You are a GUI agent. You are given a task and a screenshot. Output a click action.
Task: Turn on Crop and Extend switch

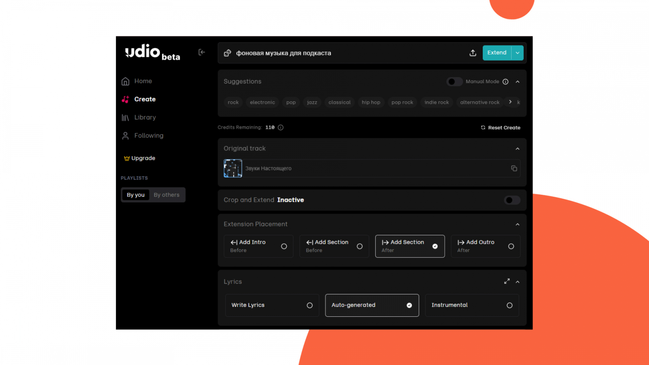point(512,200)
